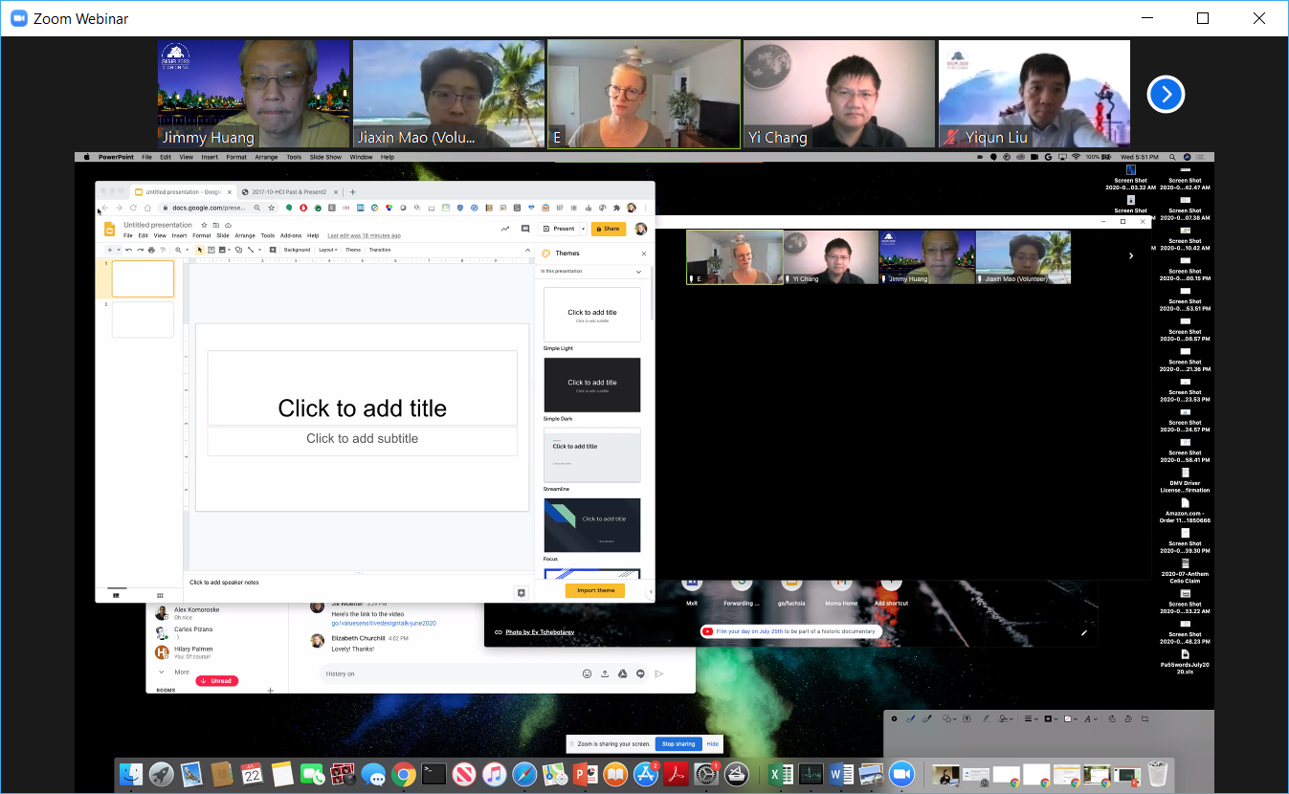Show more webinar panelists with the blue arrow
This screenshot has width=1289, height=794.
pyautogui.click(x=1166, y=94)
